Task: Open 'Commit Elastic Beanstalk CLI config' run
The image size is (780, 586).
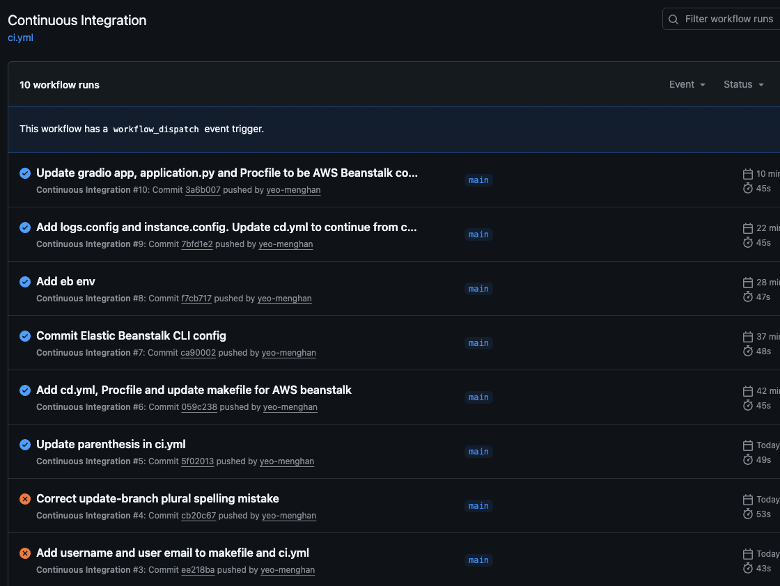Action: 131,335
